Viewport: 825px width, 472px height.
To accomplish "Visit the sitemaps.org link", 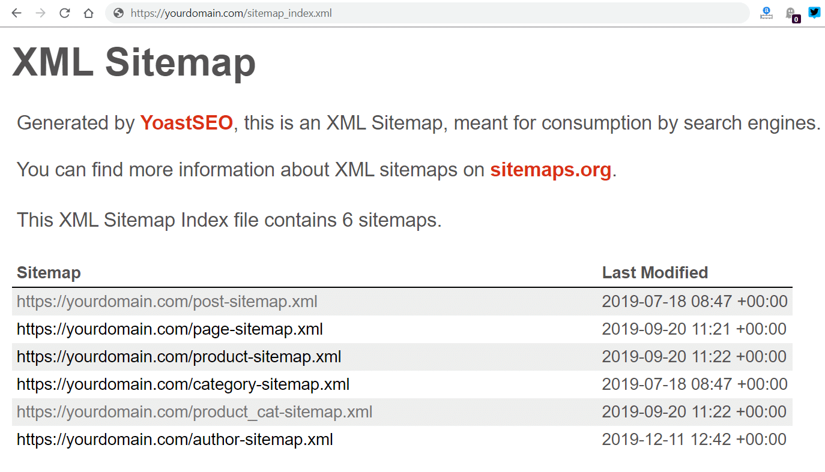I will pyautogui.click(x=550, y=170).
